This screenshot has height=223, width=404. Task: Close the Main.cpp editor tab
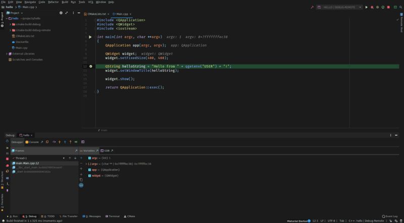click(130, 14)
